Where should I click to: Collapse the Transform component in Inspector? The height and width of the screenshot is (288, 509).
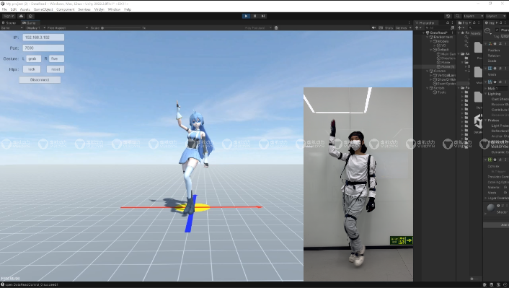[x=487, y=43]
